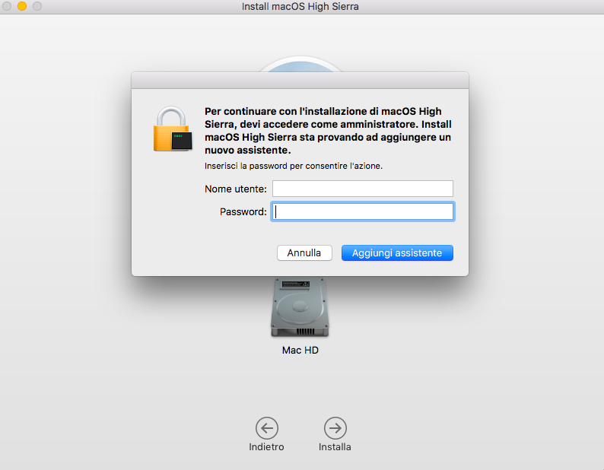Click the 'Inserisci la password' instruction text
This screenshot has height=470, width=604.
pyautogui.click(x=294, y=166)
